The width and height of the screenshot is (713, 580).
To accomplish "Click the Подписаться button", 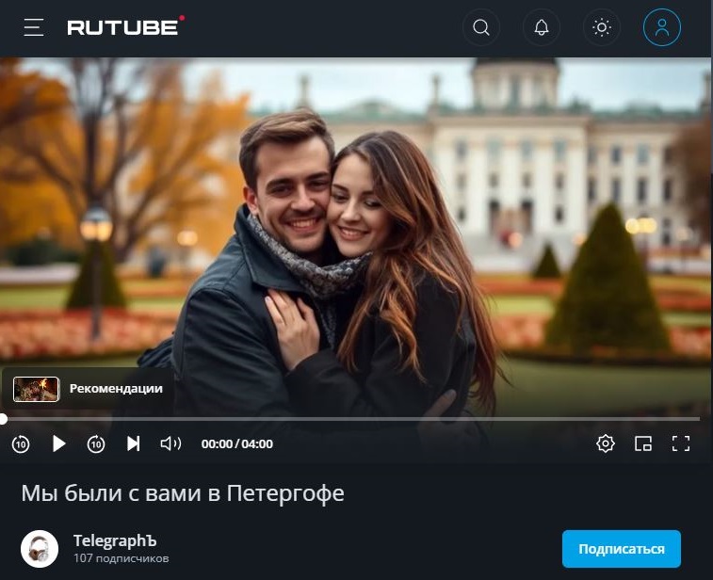I will pos(621,549).
